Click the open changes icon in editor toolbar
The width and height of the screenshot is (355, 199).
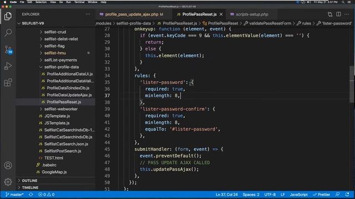(330, 14)
